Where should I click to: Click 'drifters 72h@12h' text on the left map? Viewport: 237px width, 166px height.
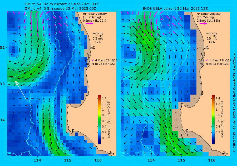(107, 60)
